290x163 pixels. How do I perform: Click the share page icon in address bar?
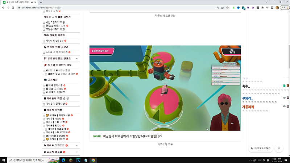coord(223,8)
